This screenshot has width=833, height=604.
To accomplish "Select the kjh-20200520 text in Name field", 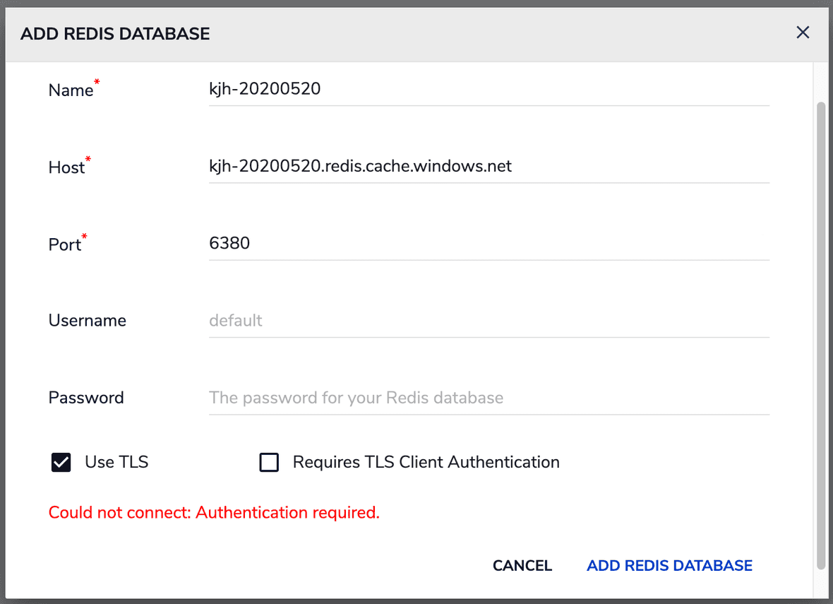I will pyautogui.click(x=265, y=88).
